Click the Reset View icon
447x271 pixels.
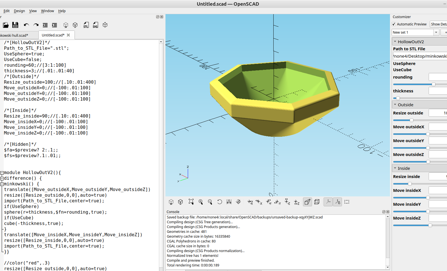pos(219,202)
